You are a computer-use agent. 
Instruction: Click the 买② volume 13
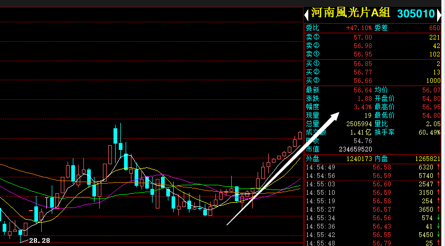[x=437, y=72]
